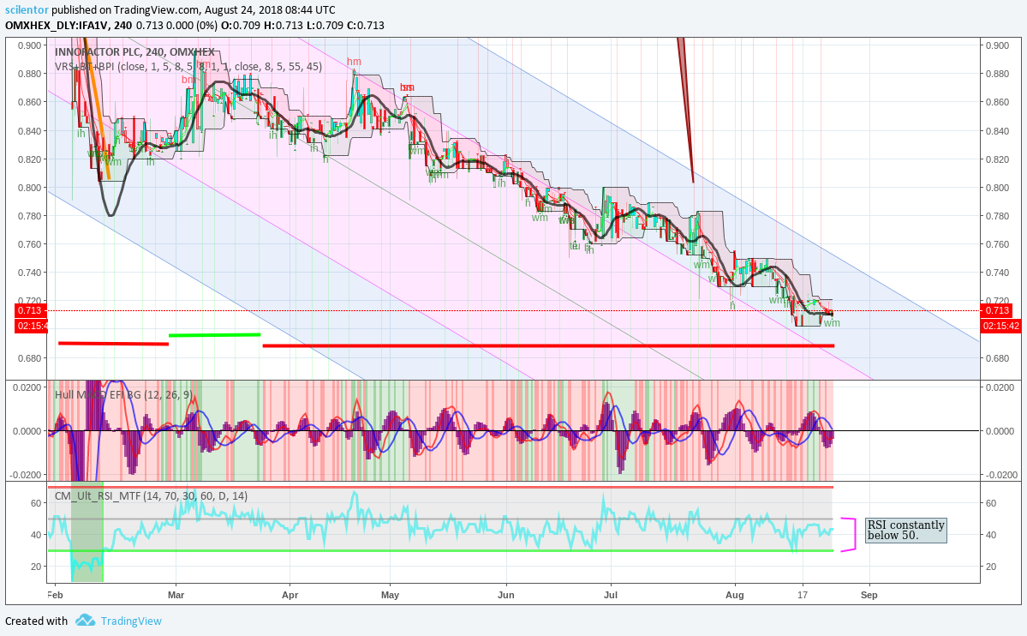Viewport: 1027px width, 636px height.
Task: Click the Aug label on the date axis
Action: point(735,595)
